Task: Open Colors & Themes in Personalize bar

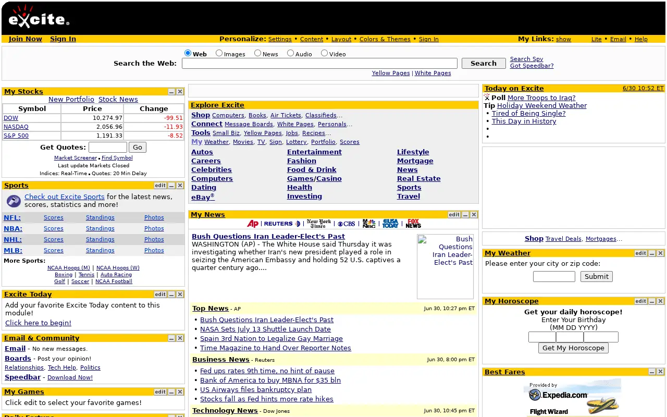Action: (x=385, y=39)
